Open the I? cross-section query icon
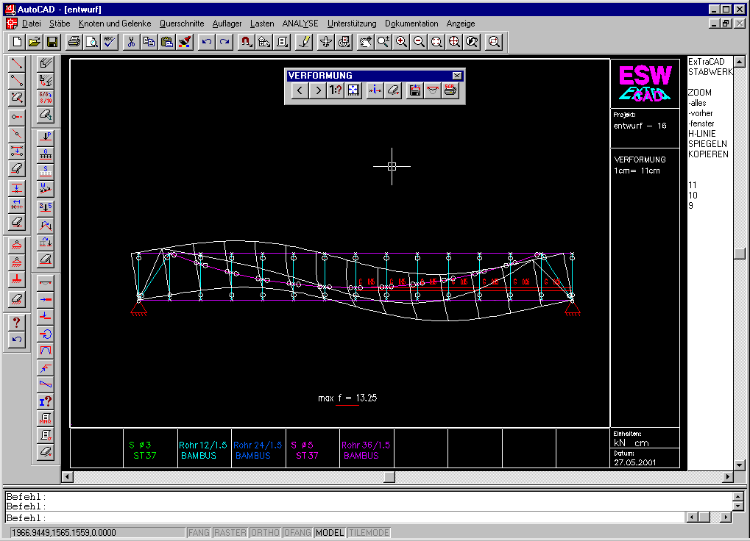Image resolution: width=750 pixels, height=541 pixels. pyautogui.click(x=46, y=401)
